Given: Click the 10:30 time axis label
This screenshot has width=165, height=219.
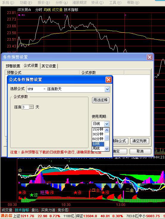Looking at the screenshot, I should pos(66,205).
